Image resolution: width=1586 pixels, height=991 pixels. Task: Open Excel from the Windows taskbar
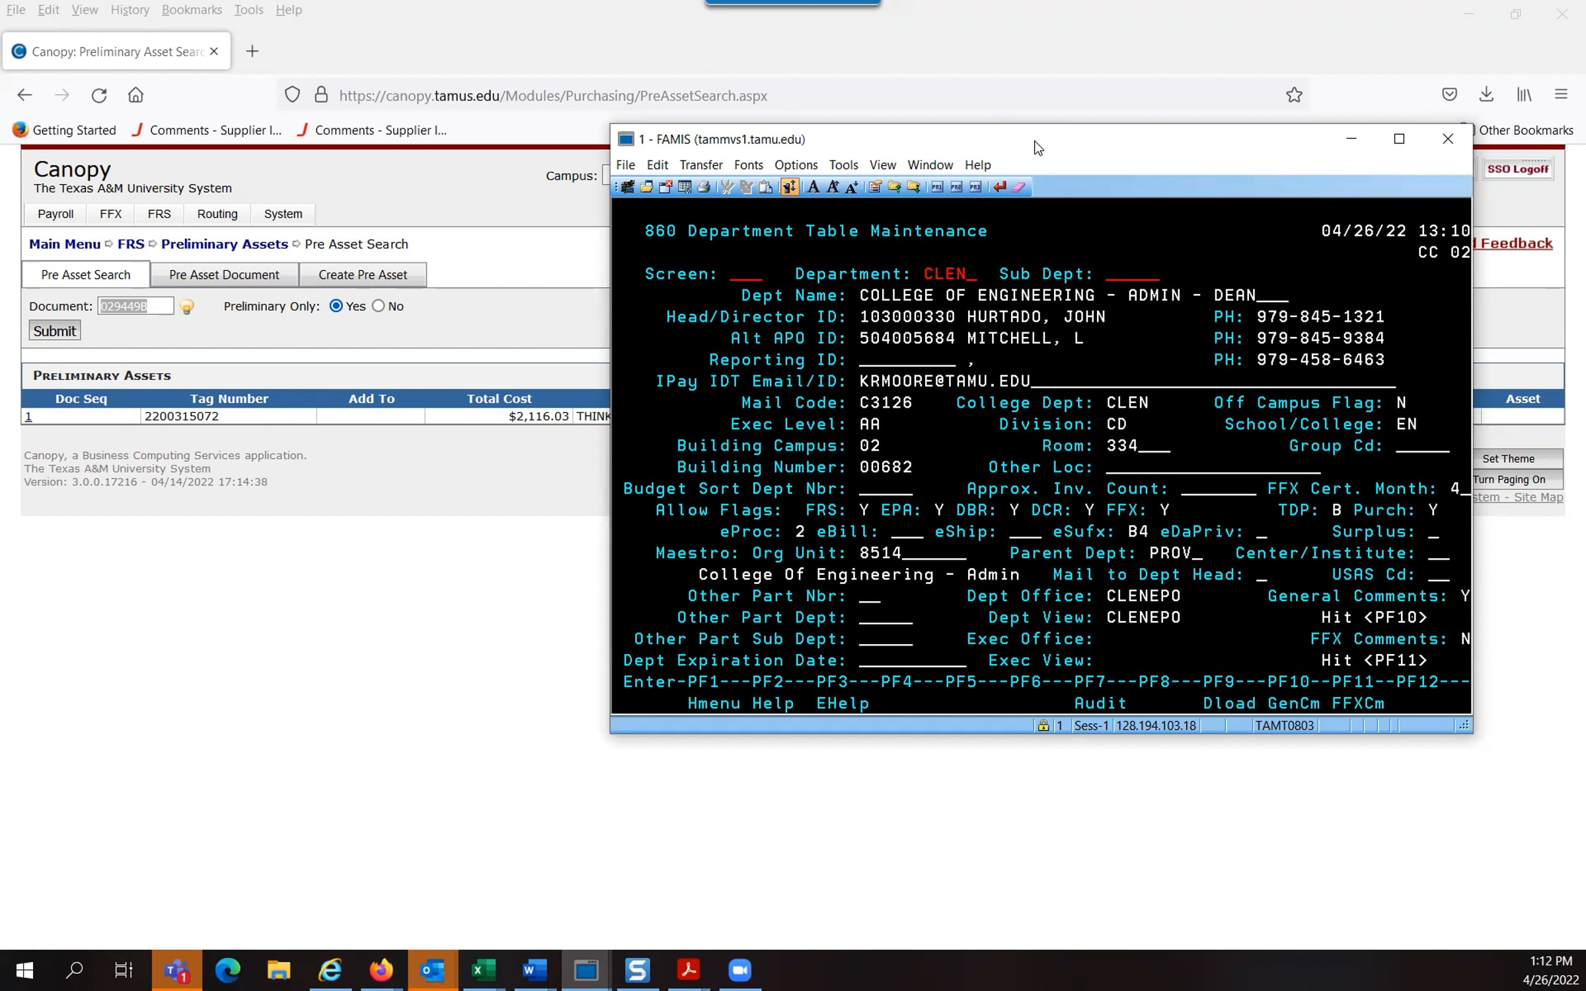tap(484, 970)
